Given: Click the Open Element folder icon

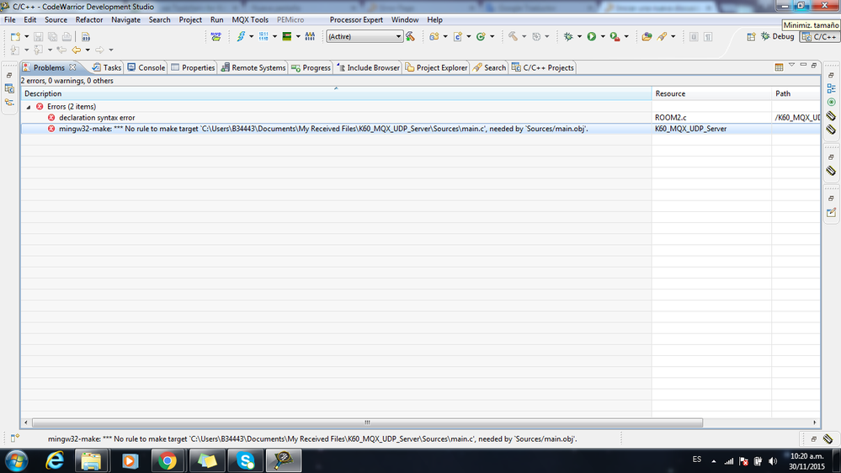Looking at the screenshot, I should pos(647,36).
